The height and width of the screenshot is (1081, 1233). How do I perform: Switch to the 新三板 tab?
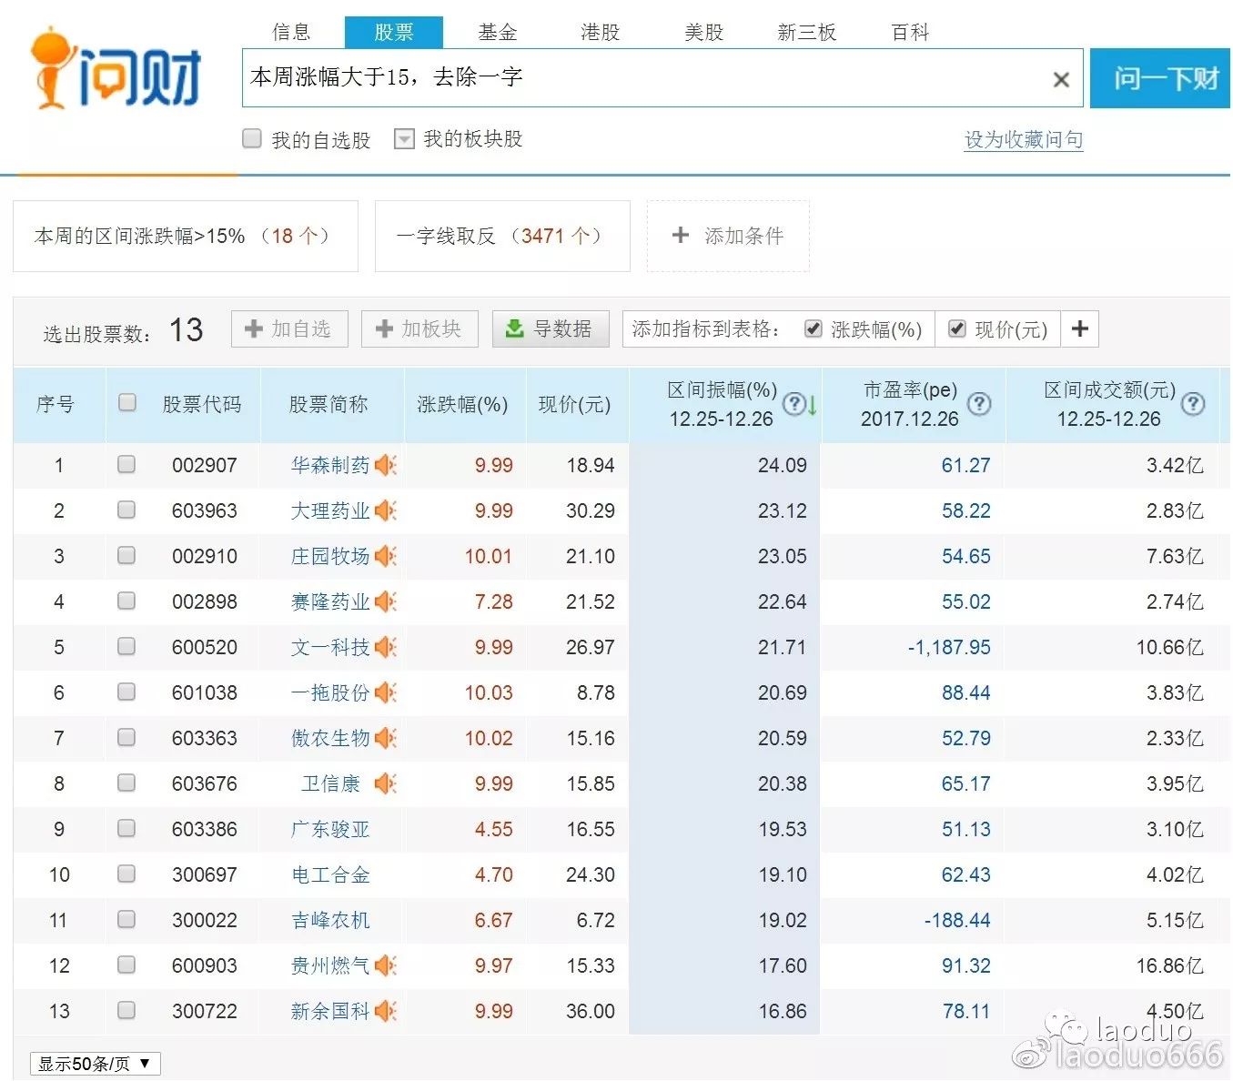[x=806, y=32]
